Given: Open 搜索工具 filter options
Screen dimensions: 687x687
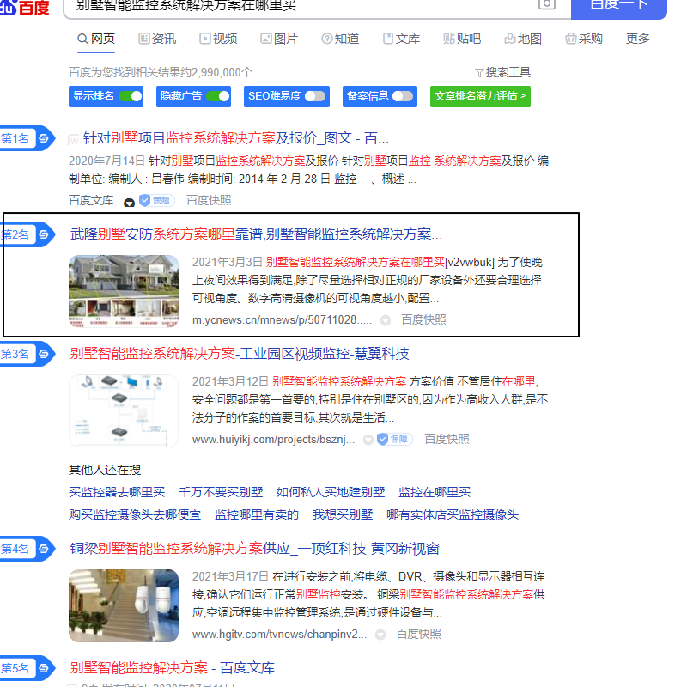Looking at the screenshot, I should coord(502,72).
